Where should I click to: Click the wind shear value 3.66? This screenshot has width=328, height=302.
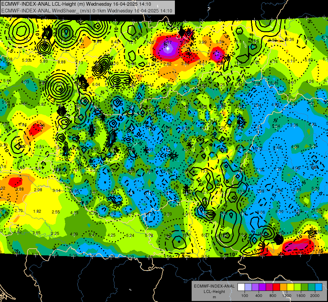point(185,64)
